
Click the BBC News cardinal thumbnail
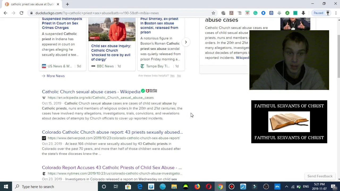[112, 29]
